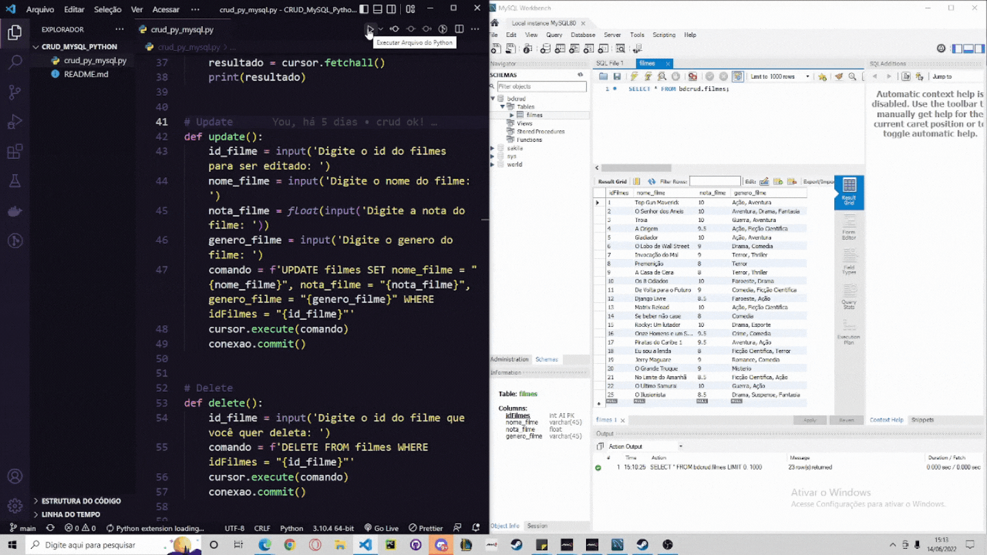This screenshot has width=987, height=555.
Task: Open the VS Code Manage gear
Action: pyautogui.click(x=14, y=506)
